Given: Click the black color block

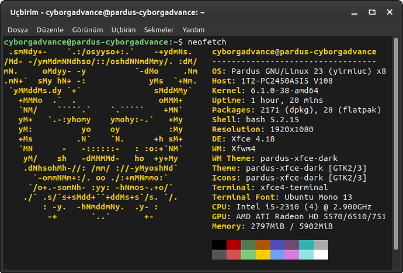Looking at the screenshot, I should click(219, 245).
